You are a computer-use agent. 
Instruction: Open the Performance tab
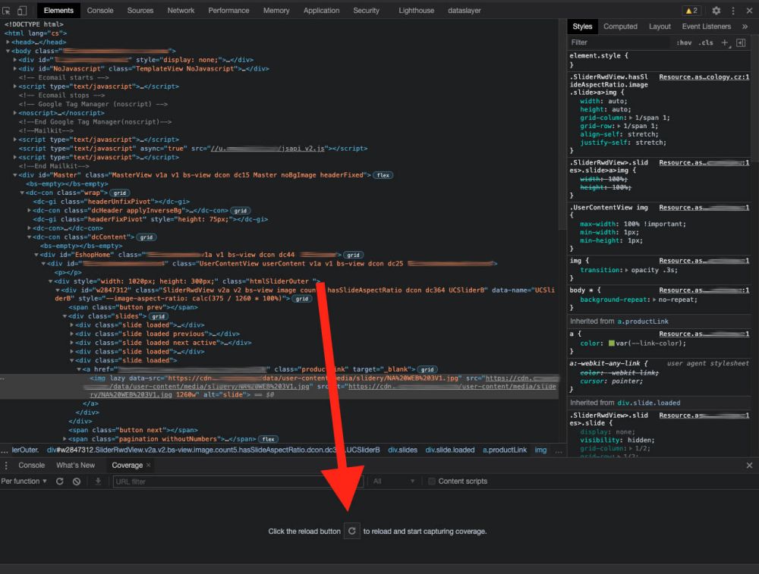[x=229, y=11]
